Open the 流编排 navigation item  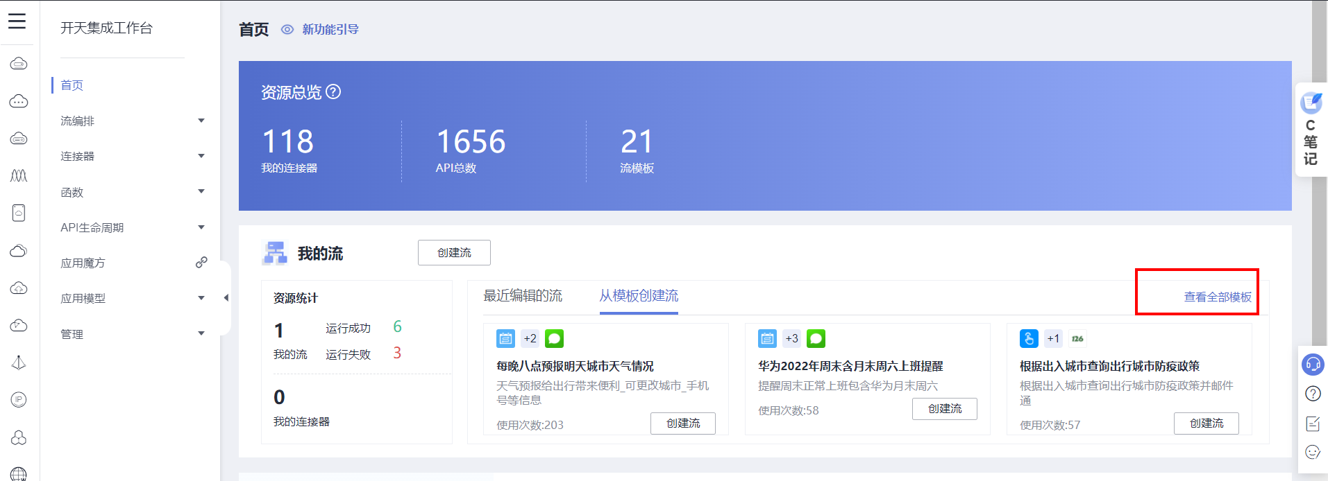click(78, 121)
